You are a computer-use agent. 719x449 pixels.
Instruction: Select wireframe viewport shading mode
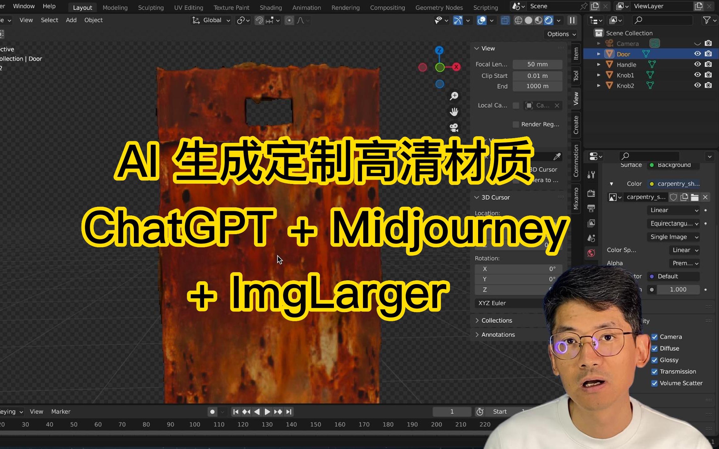click(x=518, y=20)
